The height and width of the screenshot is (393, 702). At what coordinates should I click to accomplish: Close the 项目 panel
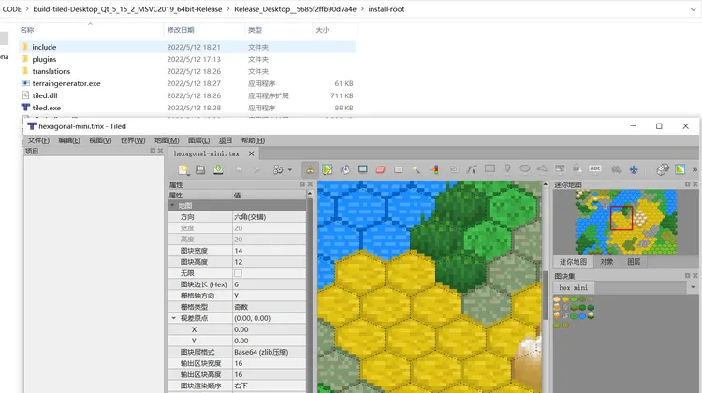[x=160, y=151]
